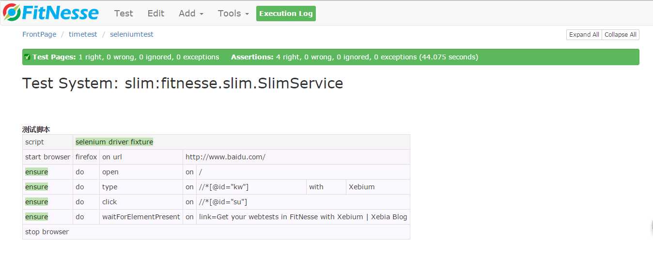Click the 'stop browser' cell
This screenshot has height=268, width=653.
tap(216, 232)
